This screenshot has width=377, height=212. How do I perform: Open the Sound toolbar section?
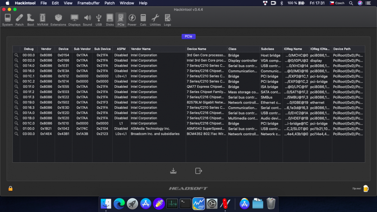tap(87, 20)
